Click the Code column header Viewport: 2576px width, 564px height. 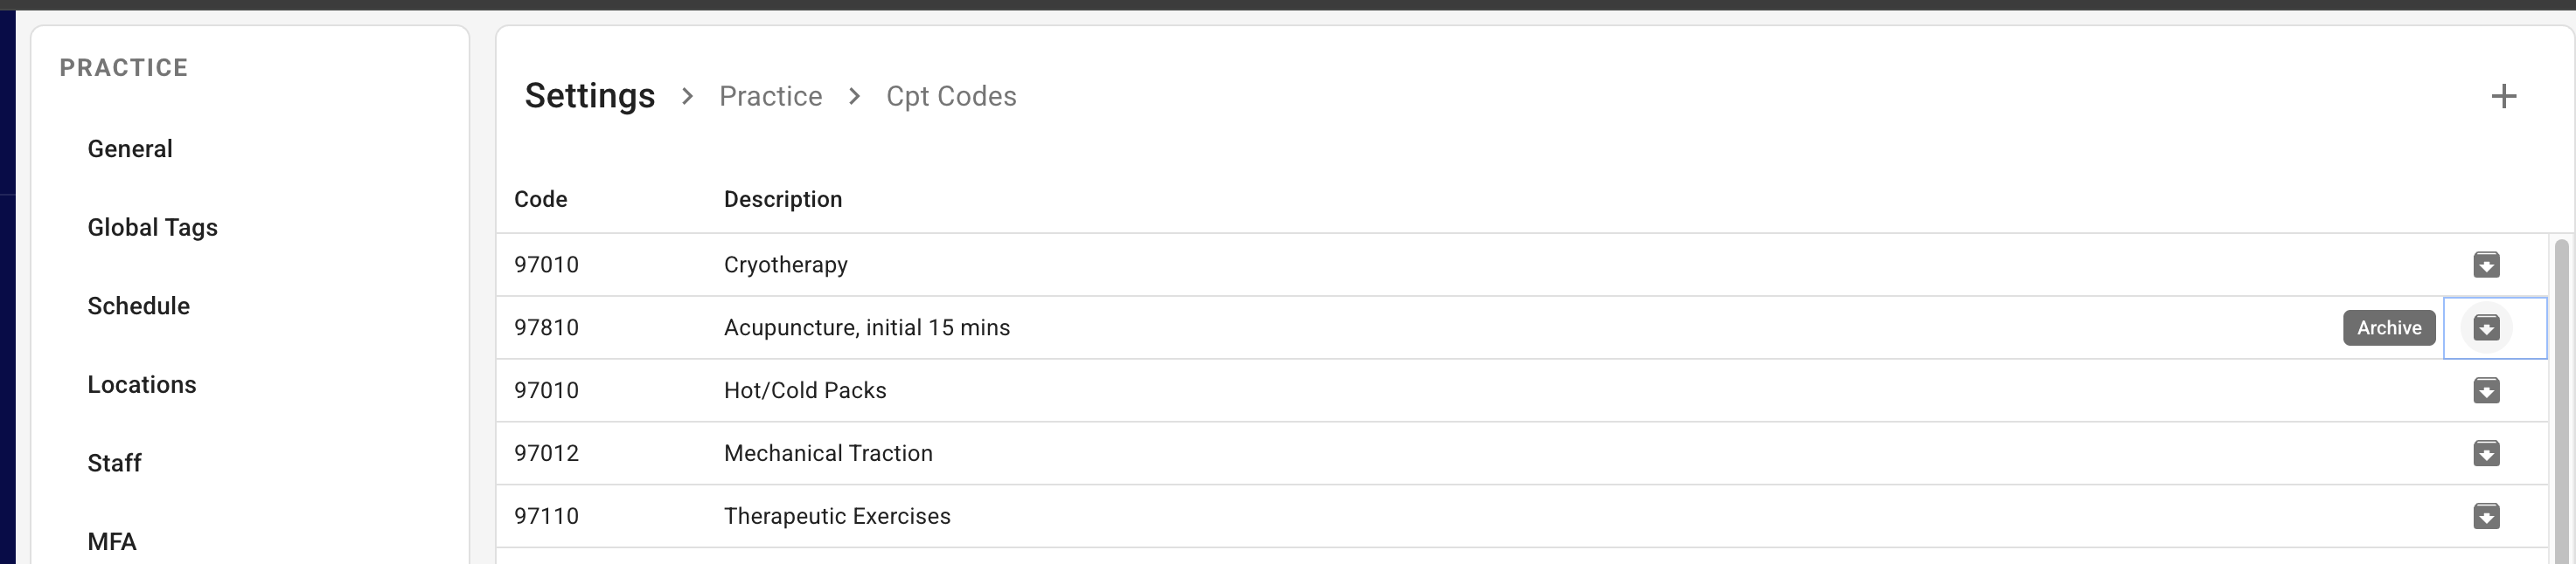pos(540,200)
